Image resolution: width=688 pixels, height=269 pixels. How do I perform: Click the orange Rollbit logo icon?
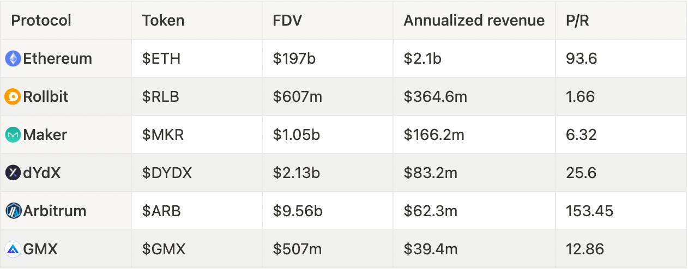point(13,96)
